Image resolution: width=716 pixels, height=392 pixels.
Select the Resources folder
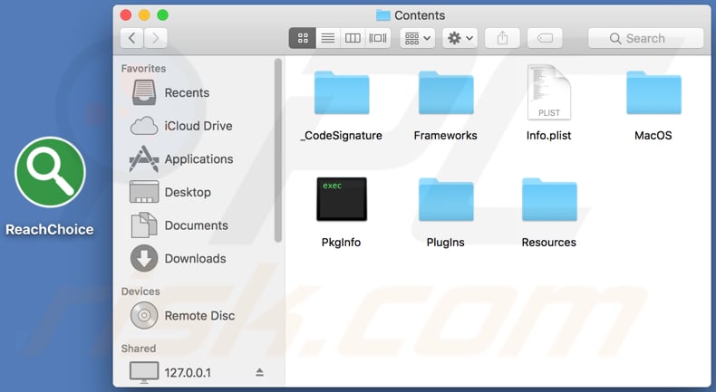pos(549,200)
